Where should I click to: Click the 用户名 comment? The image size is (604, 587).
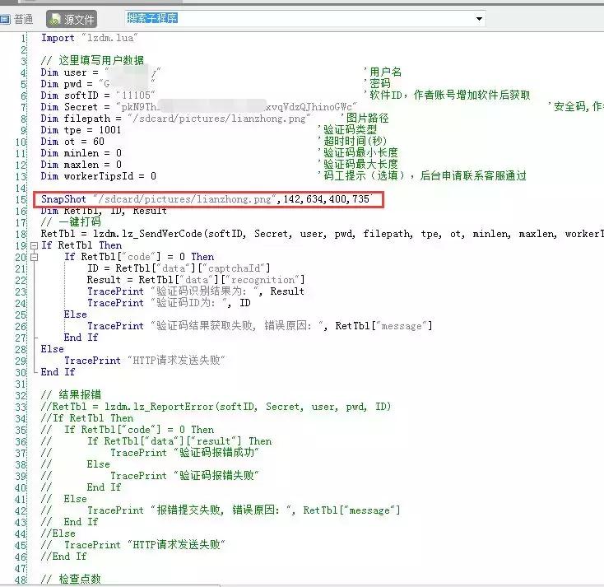[382, 72]
